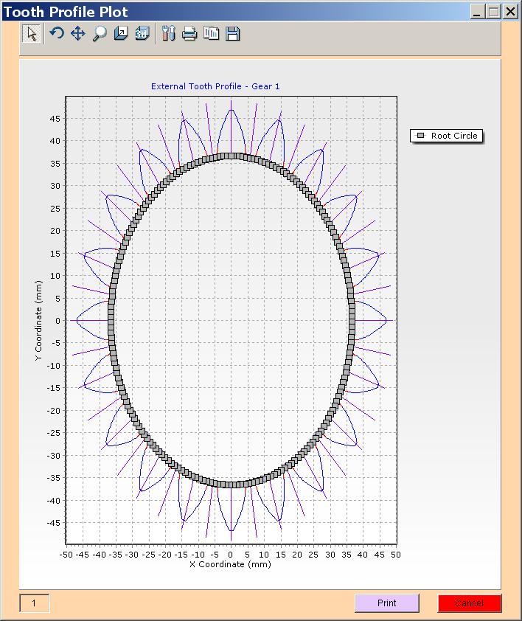Open chart properties tools icon

[168, 33]
